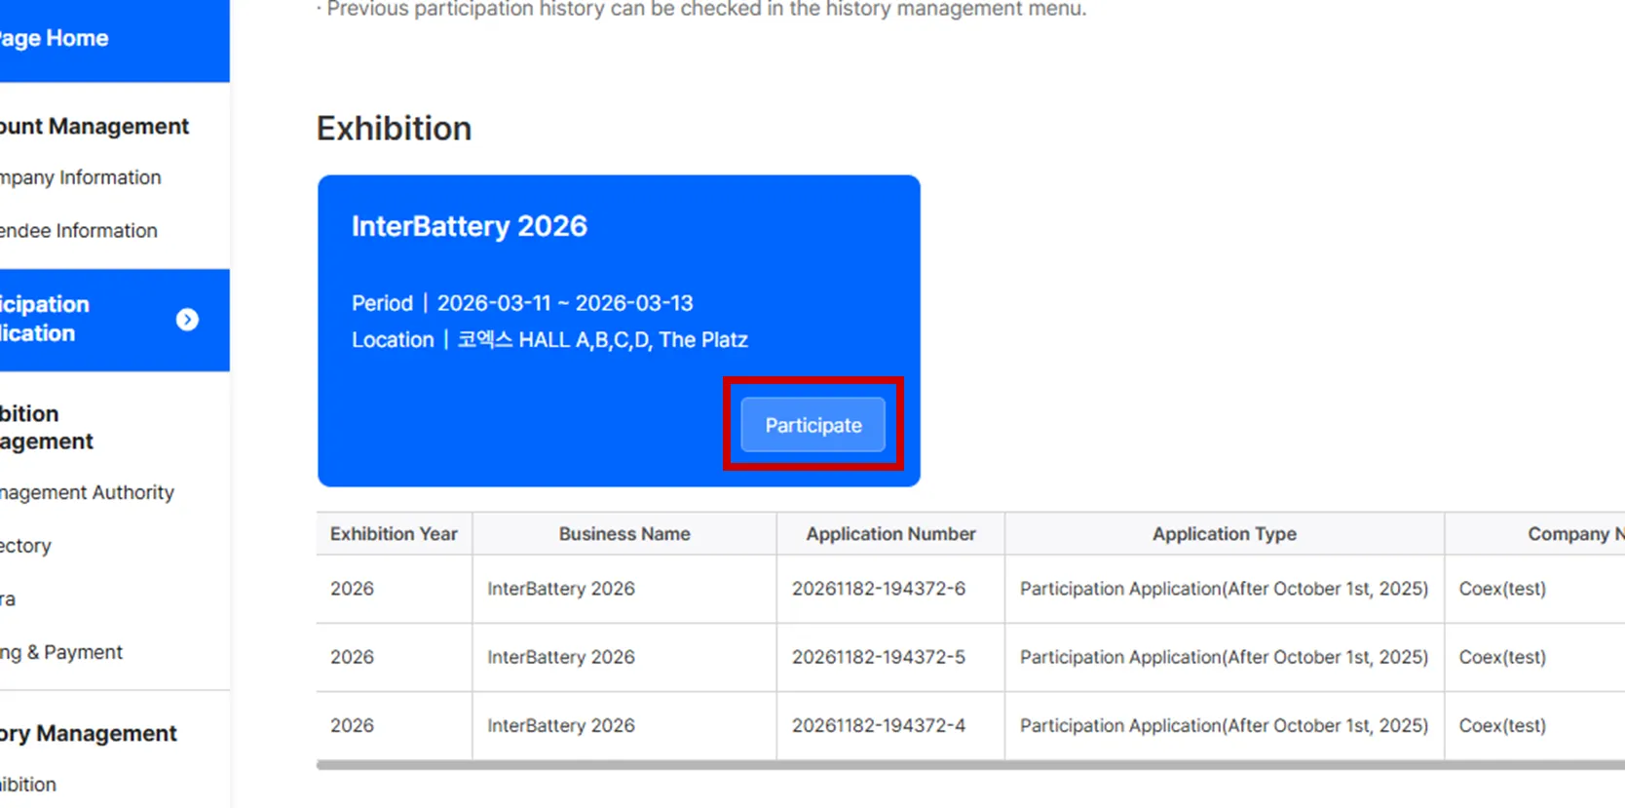The width and height of the screenshot is (1625, 808).
Task: Select the Exhibition Management sidebar heading
Action: tap(47, 427)
